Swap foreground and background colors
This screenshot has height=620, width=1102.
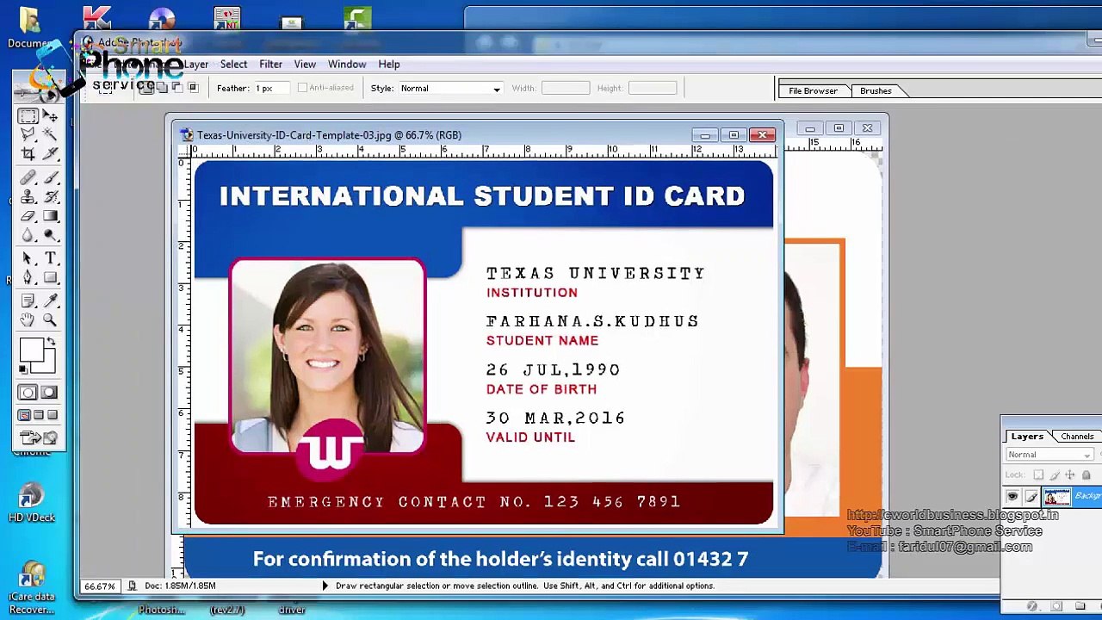[51, 342]
